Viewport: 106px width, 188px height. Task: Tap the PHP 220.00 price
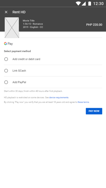point(94,25)
